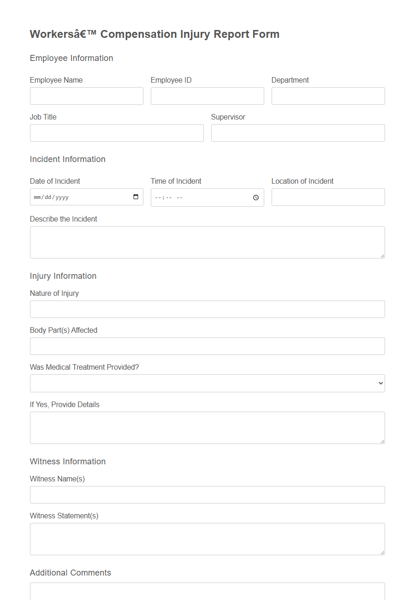Click the Describe the Incident text area

pyautogui.click(x=207, y=242)
